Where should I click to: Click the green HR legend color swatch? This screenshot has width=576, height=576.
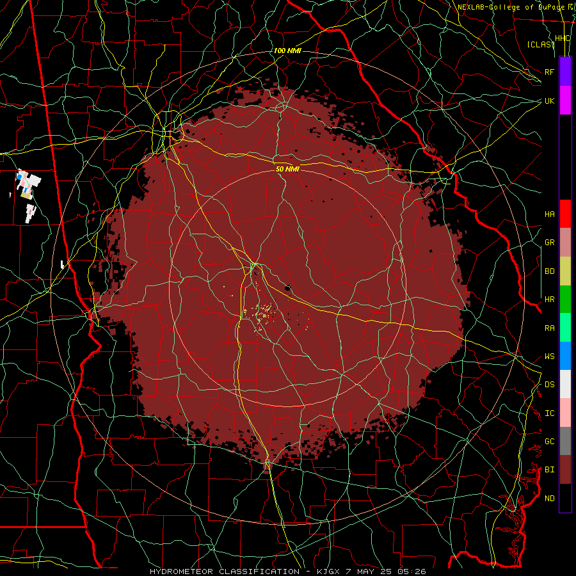pyautogui.click(x=565, y=299)
